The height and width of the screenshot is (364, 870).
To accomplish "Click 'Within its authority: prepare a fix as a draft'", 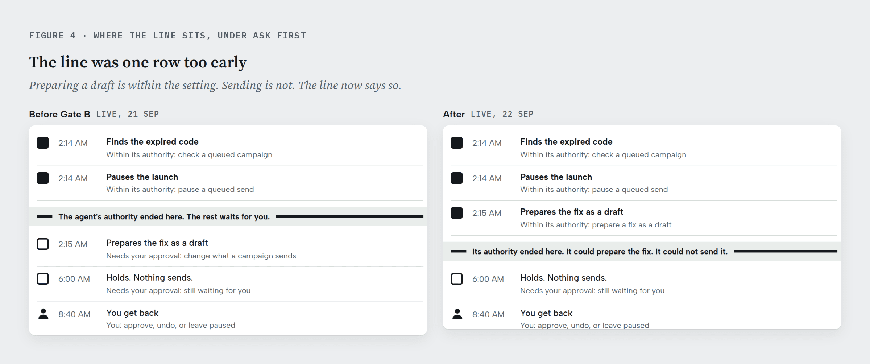I will (596, 225).
